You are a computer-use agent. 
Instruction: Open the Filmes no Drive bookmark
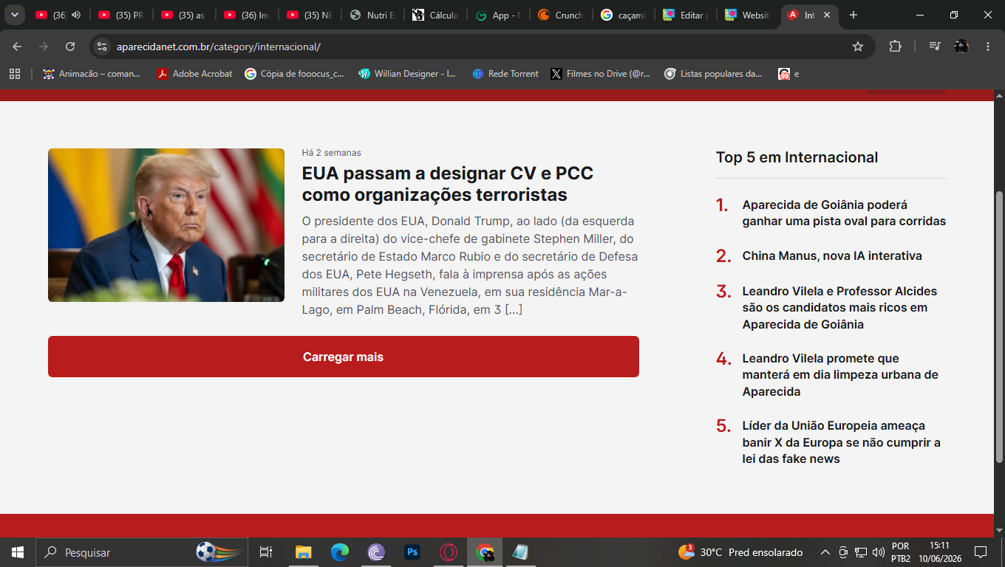(601, 74)
